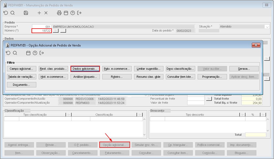Open Análise bloqueio
This screenshot has width=274, height=159.
85,77
